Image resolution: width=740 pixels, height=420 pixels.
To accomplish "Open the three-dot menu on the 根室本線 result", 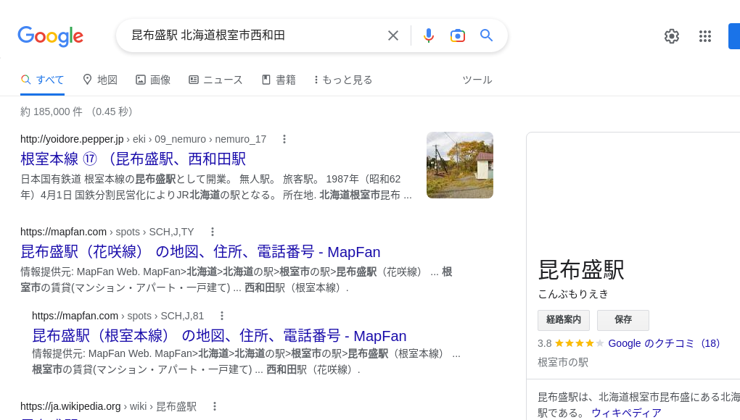I will click(284, 139).
